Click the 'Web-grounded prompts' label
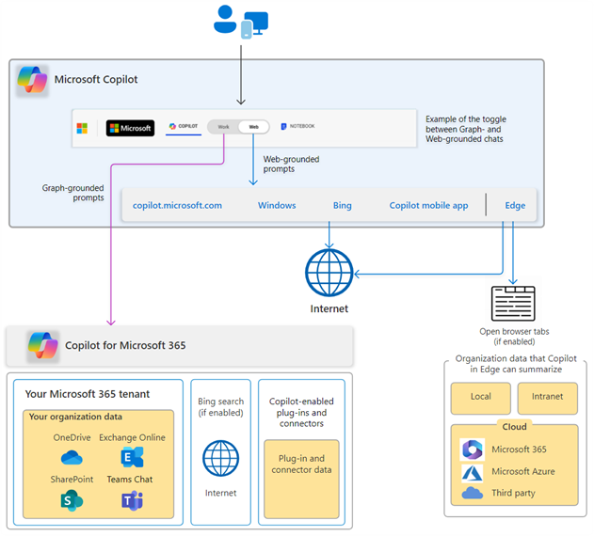This screenshot has width=594, height=536. (291, 164)
